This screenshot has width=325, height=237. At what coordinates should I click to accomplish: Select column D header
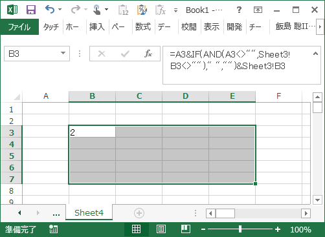coord(186,96)
